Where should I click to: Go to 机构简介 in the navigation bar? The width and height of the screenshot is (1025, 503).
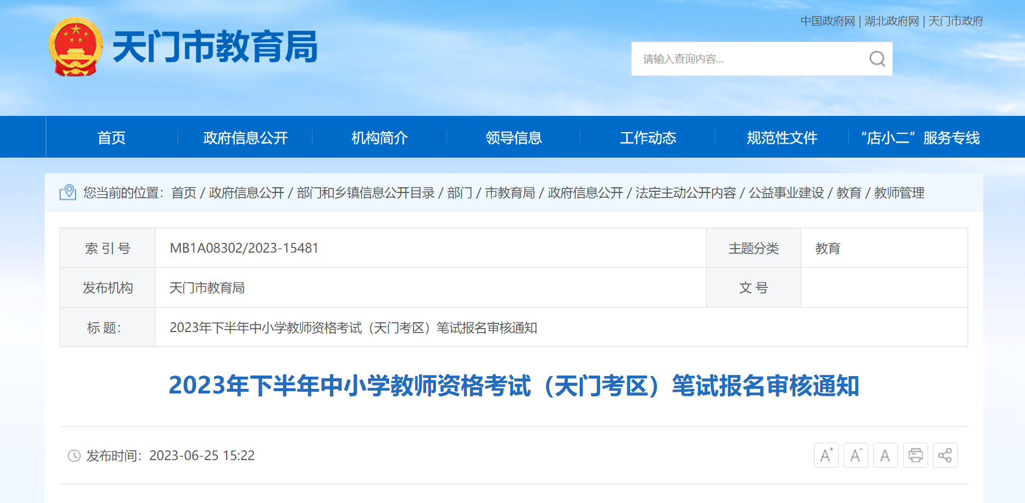coord(380,137)
